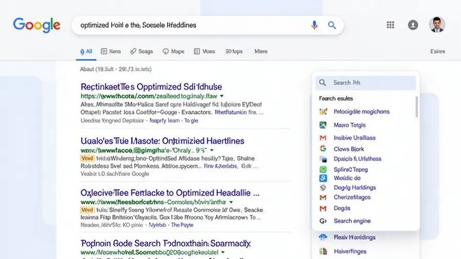Click the magnifier icon in main search bar
The image size is (461, 259).
(332, 25)
